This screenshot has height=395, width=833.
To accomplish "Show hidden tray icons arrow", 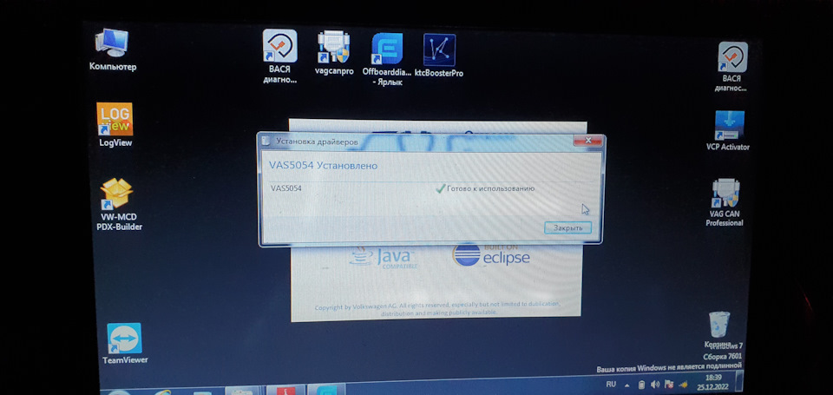I will [x=627, y=385].
